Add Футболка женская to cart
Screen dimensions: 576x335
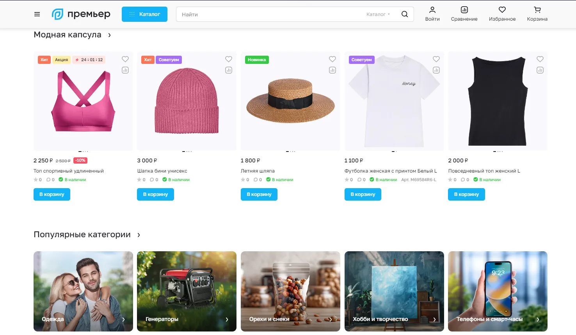tap(363, 194)
